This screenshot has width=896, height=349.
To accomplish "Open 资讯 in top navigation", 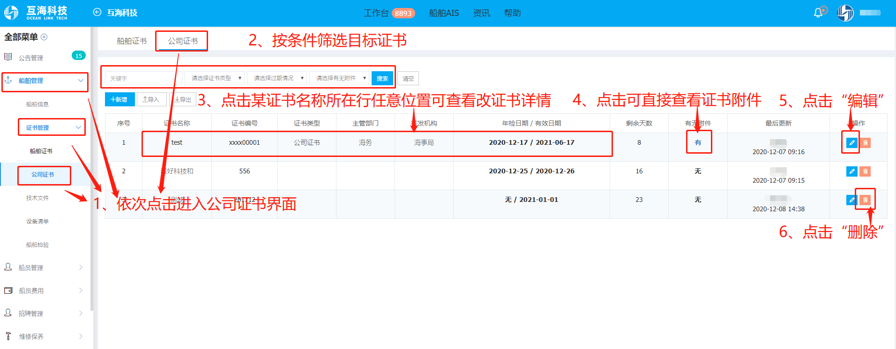I will [x=481, y=13].
